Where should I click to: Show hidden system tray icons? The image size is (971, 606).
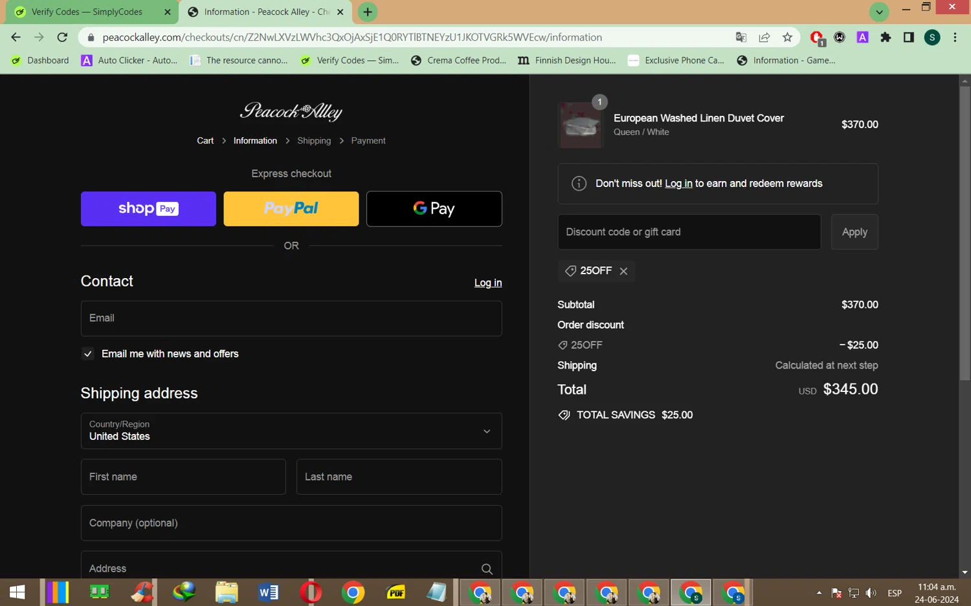(819, 592)
